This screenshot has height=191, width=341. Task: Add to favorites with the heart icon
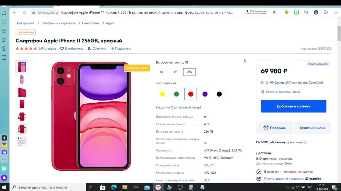click(x=62, y=49)
